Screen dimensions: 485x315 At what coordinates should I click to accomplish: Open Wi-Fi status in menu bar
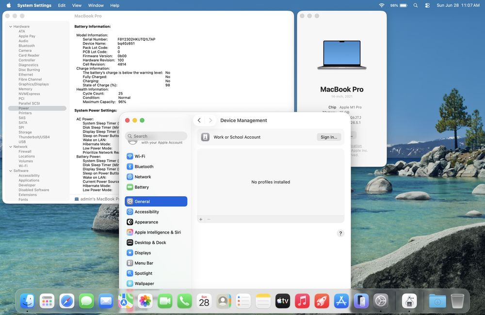tap(382, 5)
